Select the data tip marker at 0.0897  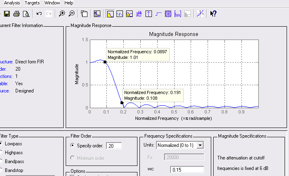click(x=105, y=62)
